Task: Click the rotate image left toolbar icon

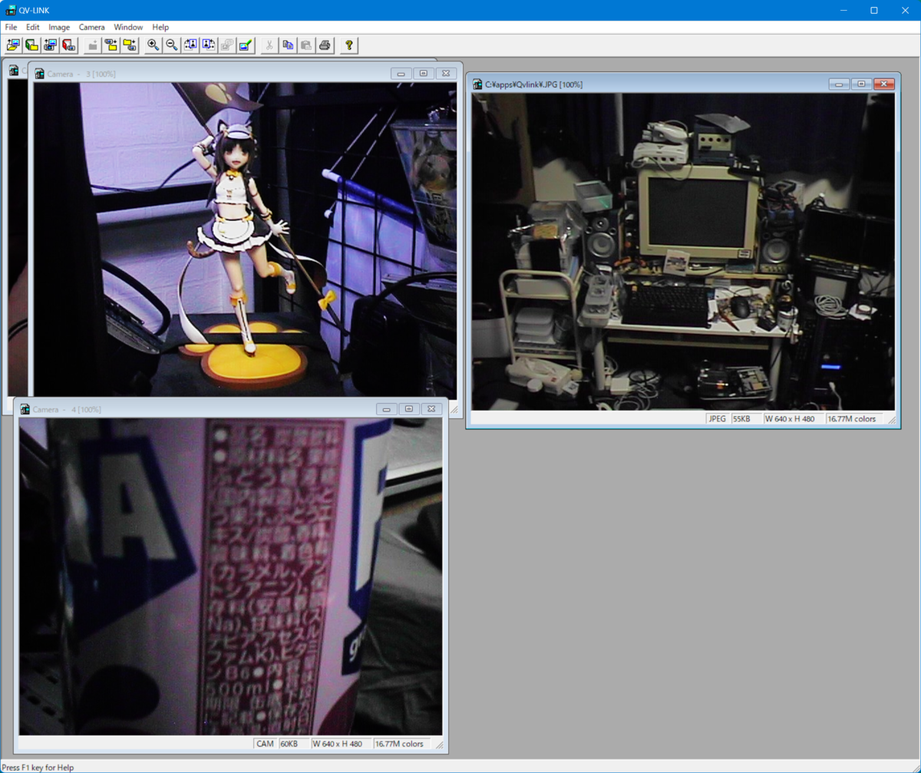Action: click(190, 45)
